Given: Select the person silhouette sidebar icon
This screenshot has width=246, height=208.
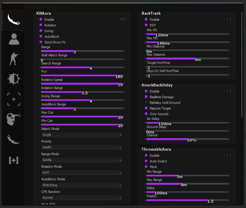Looking at the screenshot, I should coord(14,39).
